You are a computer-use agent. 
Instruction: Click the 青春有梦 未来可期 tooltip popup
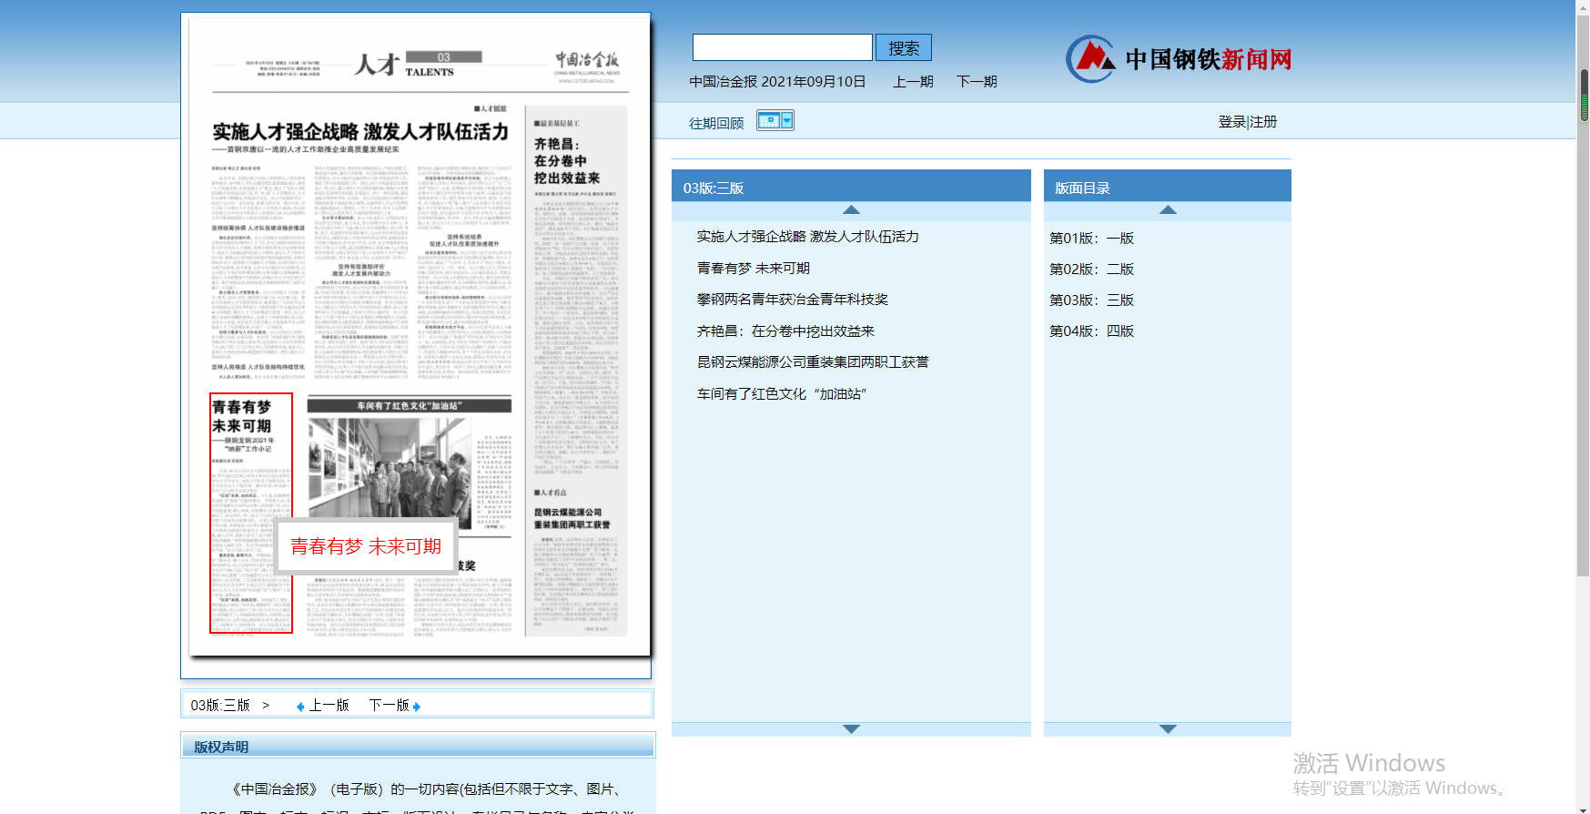(366, 545)
